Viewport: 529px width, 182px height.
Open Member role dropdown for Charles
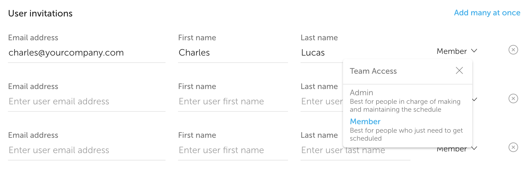[x=457, y=51]
